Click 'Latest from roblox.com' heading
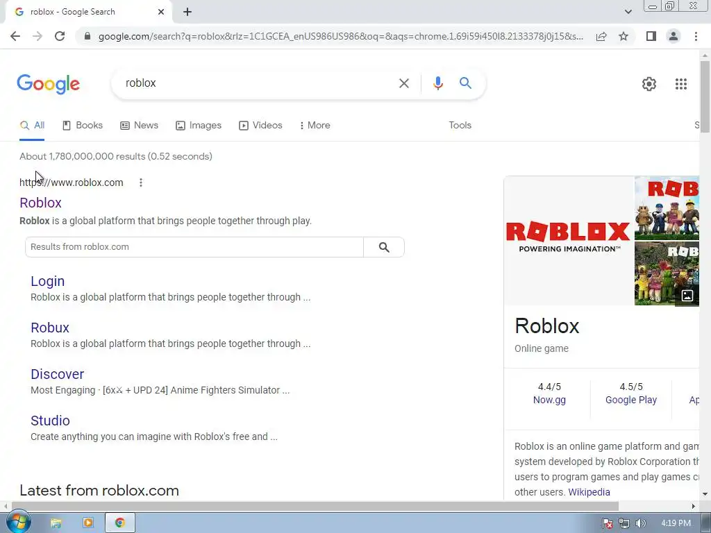This screenshot has height=533, width=711. tap(99, 491)
